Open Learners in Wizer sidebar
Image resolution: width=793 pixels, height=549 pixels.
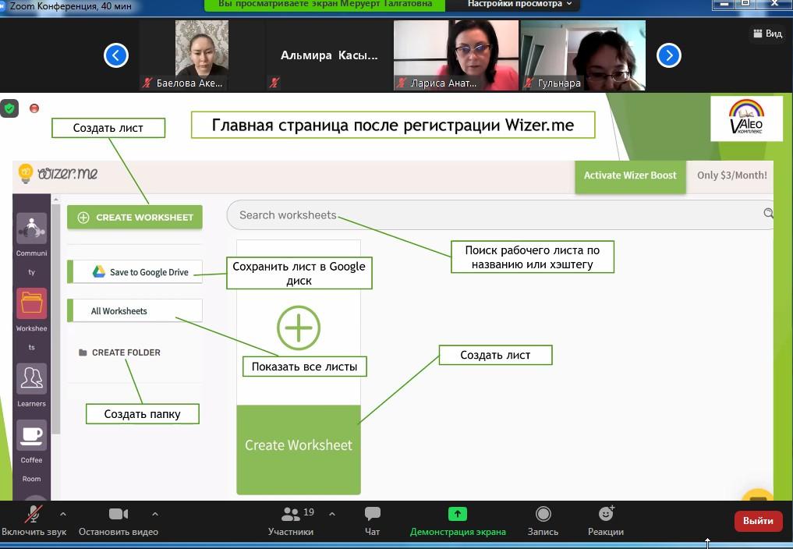pyautogui.click(x=31, y=385)
